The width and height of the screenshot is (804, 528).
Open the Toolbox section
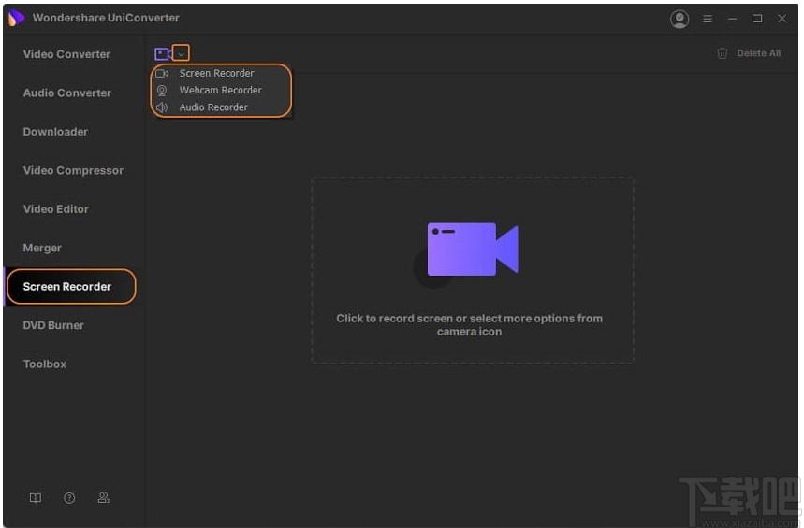(x=45, y=364)
